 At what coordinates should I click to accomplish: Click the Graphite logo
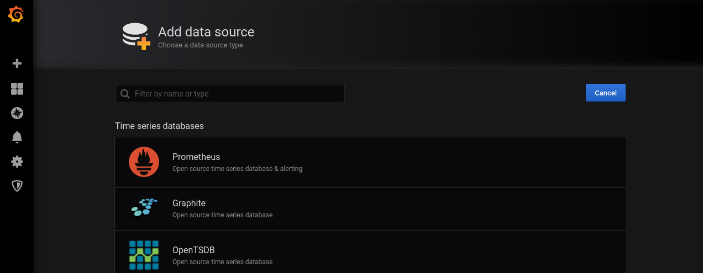(x=144, y=207)
